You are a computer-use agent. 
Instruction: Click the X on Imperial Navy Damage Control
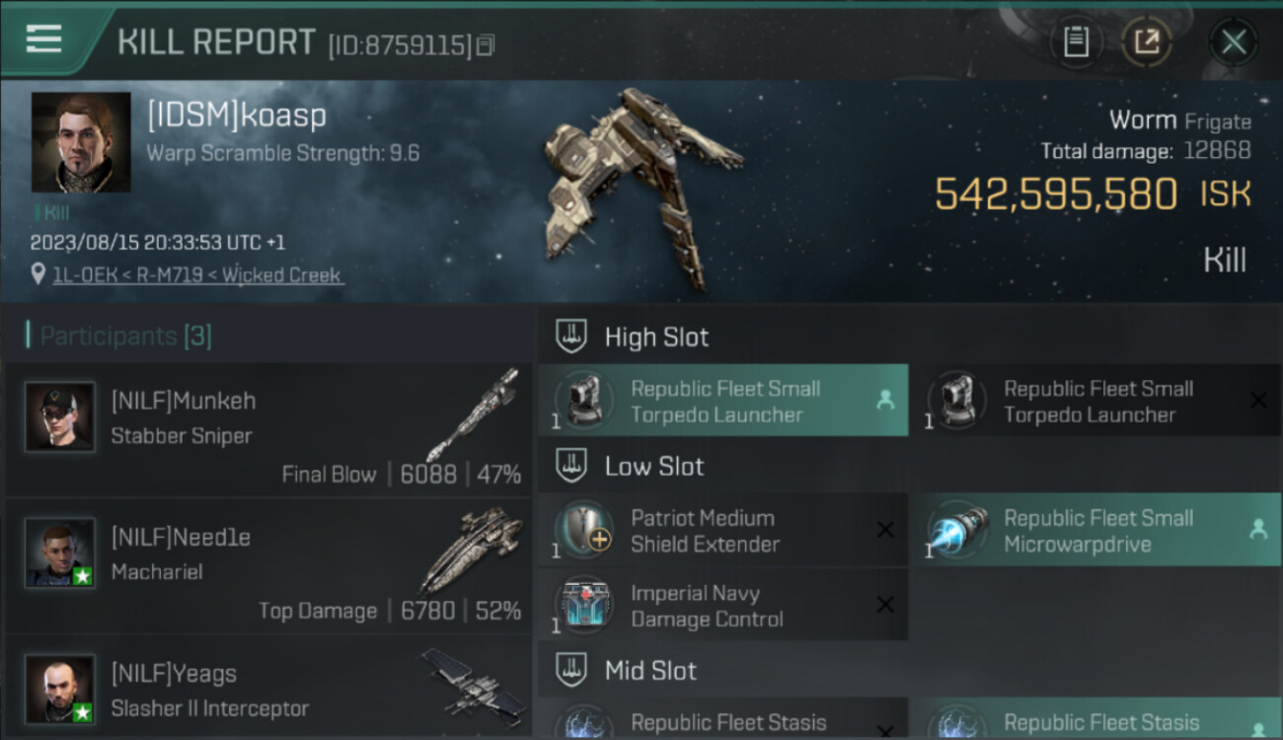coord(885,605)
